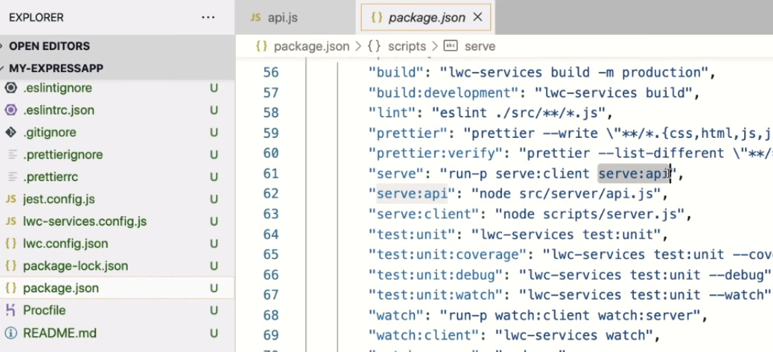The width and height of the screenshot is (773, 352).
Task: Expand the Open Editors section
Action: tap(49, 46)
